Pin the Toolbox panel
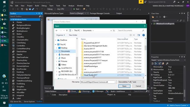Image resolution: width=190 pixels, height=107 pixels. pos(39,13)
